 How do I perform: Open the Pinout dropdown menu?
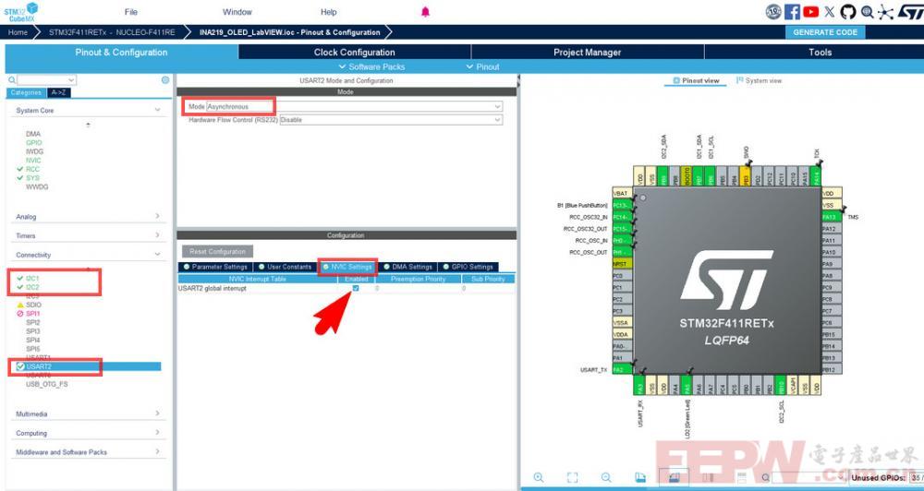(x=482, y=66)
